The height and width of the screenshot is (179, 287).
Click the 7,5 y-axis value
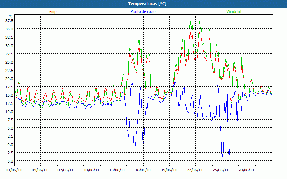[10, 120]
